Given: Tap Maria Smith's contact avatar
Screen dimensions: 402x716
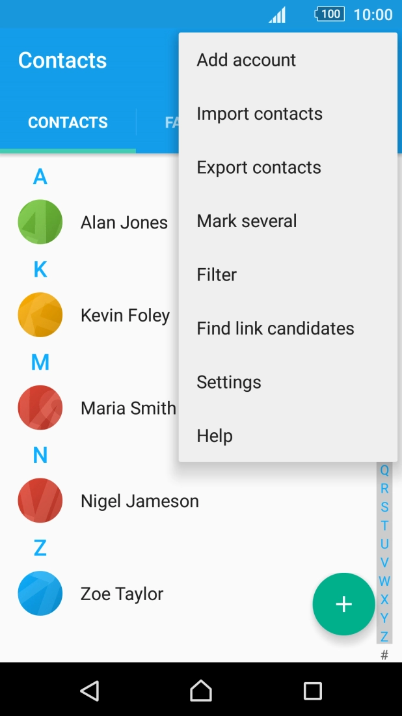Looking at the screenshot, I should pos(40,407).
